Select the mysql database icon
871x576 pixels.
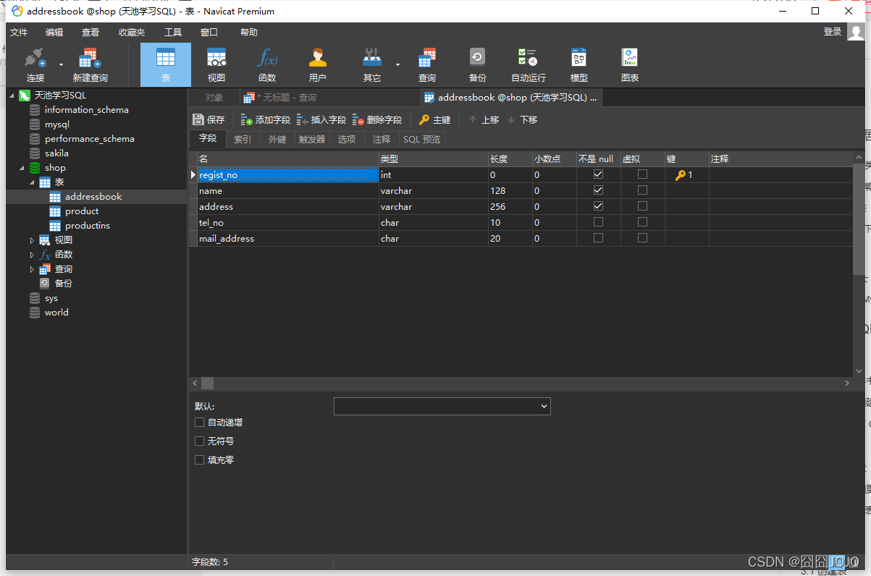pos(35,124)
